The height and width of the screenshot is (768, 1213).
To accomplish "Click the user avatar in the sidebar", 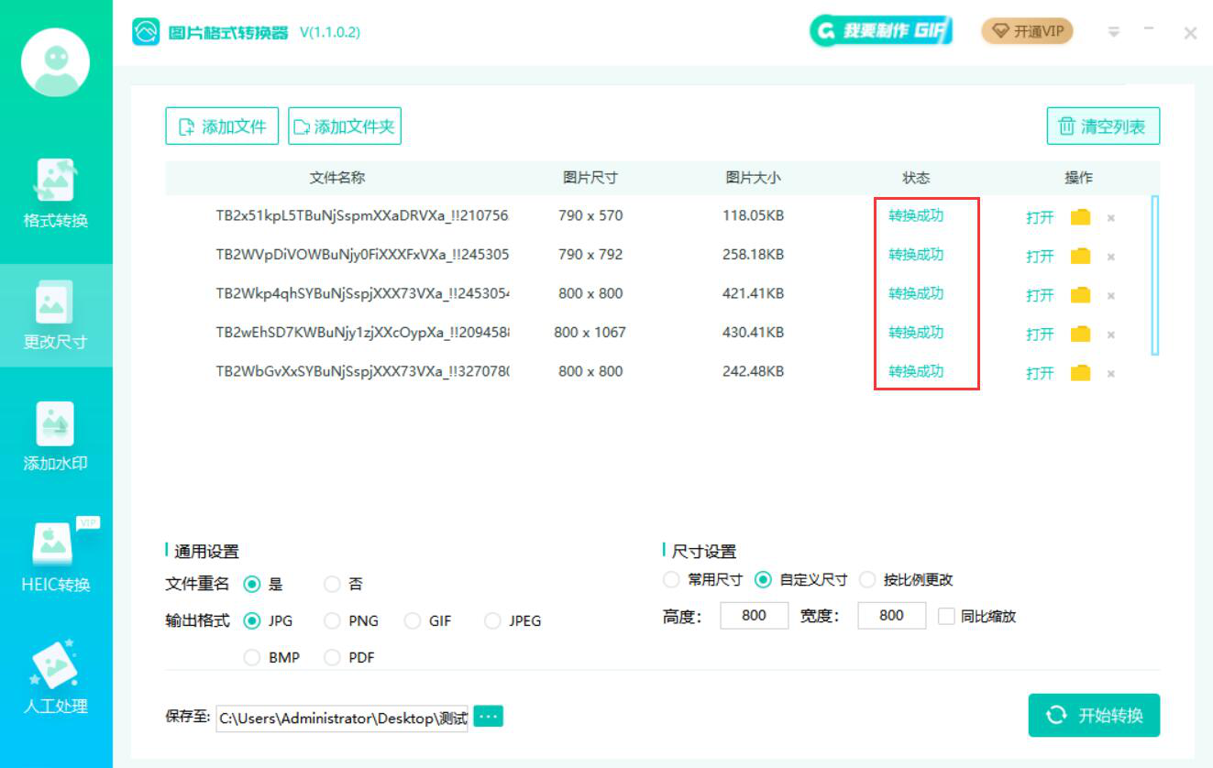I will 56,62.
